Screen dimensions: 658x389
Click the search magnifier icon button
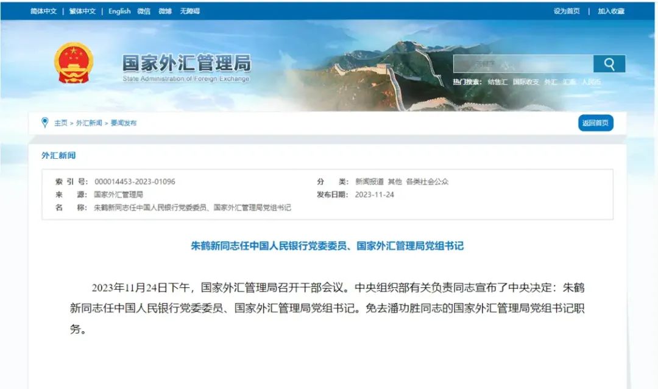click(609, 64)
